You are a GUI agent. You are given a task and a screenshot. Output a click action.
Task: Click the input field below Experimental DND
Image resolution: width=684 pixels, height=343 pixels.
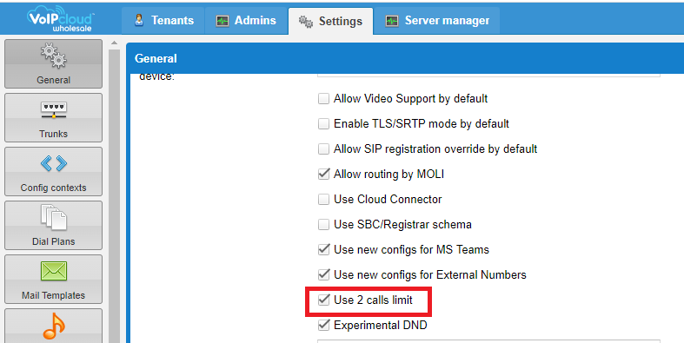[488, 341]
